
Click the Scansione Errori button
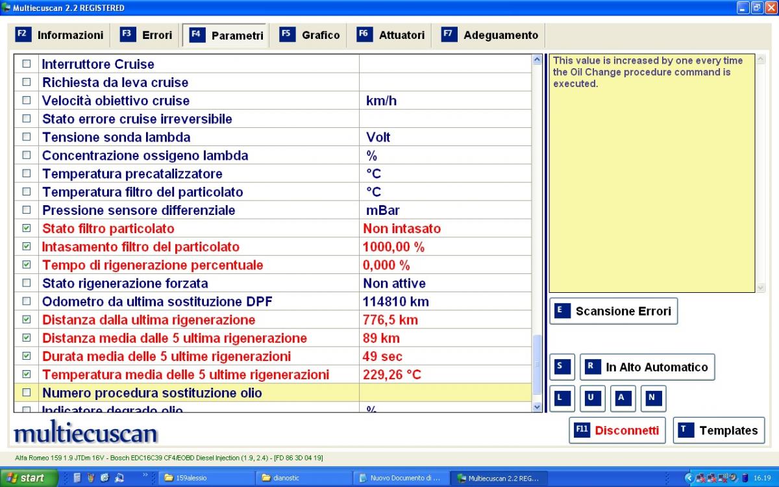click(x=613, y=311)
